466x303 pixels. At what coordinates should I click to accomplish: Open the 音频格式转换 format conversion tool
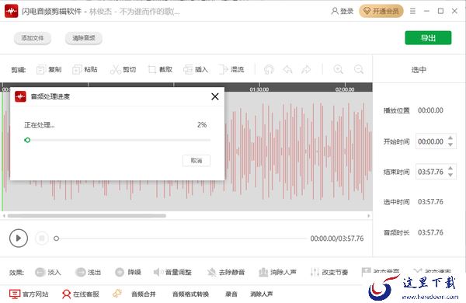click(191, 294)
